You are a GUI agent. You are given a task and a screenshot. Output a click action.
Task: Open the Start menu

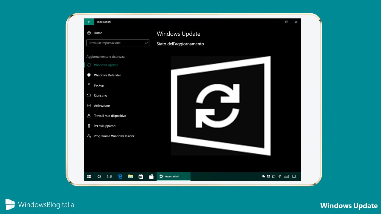click(89, 177)
